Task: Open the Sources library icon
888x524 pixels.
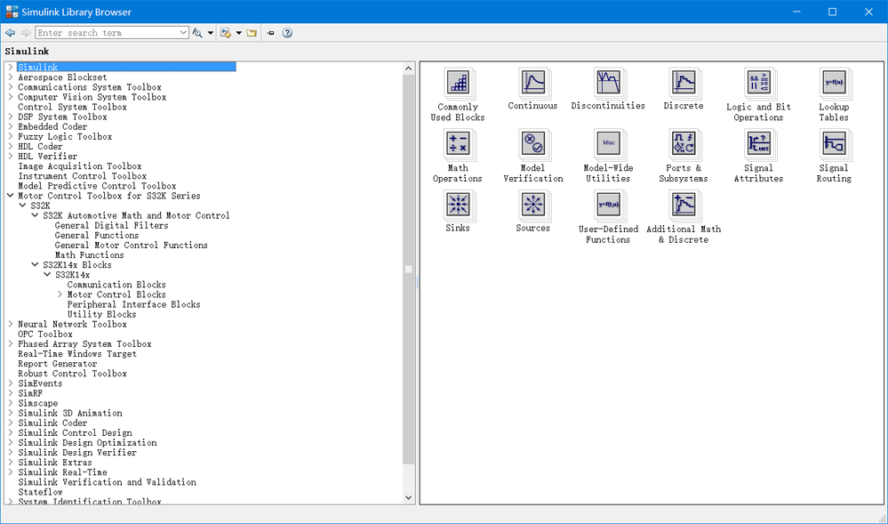Action: point(532,205)
